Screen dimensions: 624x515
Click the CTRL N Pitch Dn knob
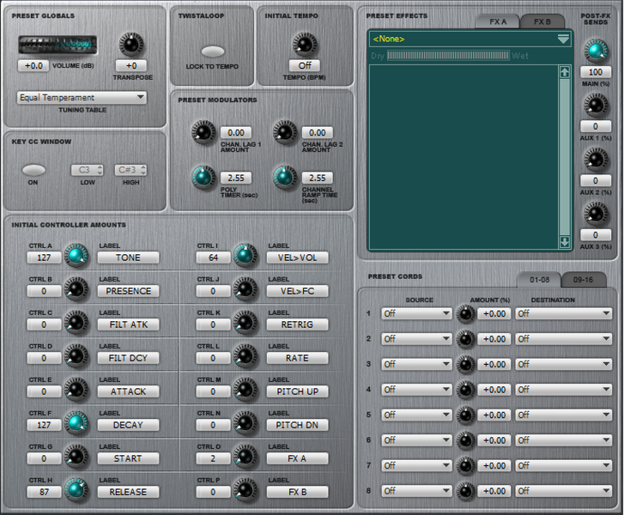point(245,422)
